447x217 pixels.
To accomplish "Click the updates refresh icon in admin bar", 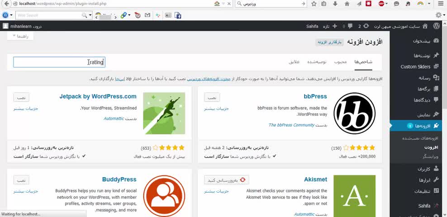I will [x=366, y=26].
